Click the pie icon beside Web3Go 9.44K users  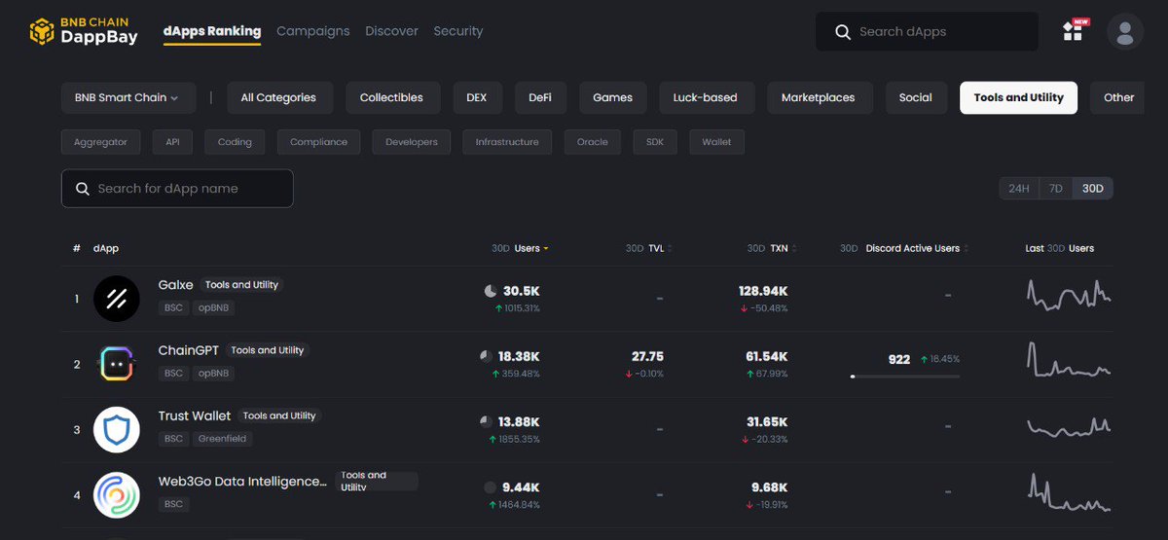click(x=490, y=486)
